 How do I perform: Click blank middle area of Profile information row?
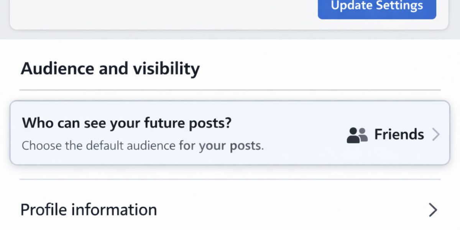[291, 210]
